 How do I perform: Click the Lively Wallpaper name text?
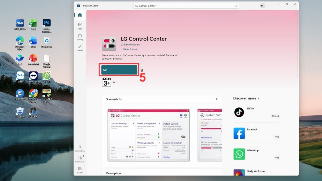256,171
